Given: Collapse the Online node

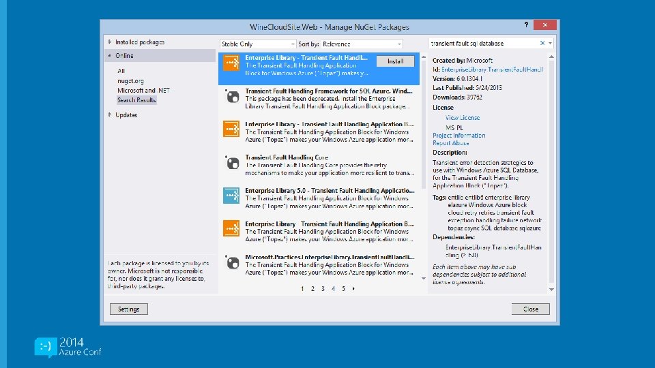Looking at the screenshot, I should (x=110, y=55).
